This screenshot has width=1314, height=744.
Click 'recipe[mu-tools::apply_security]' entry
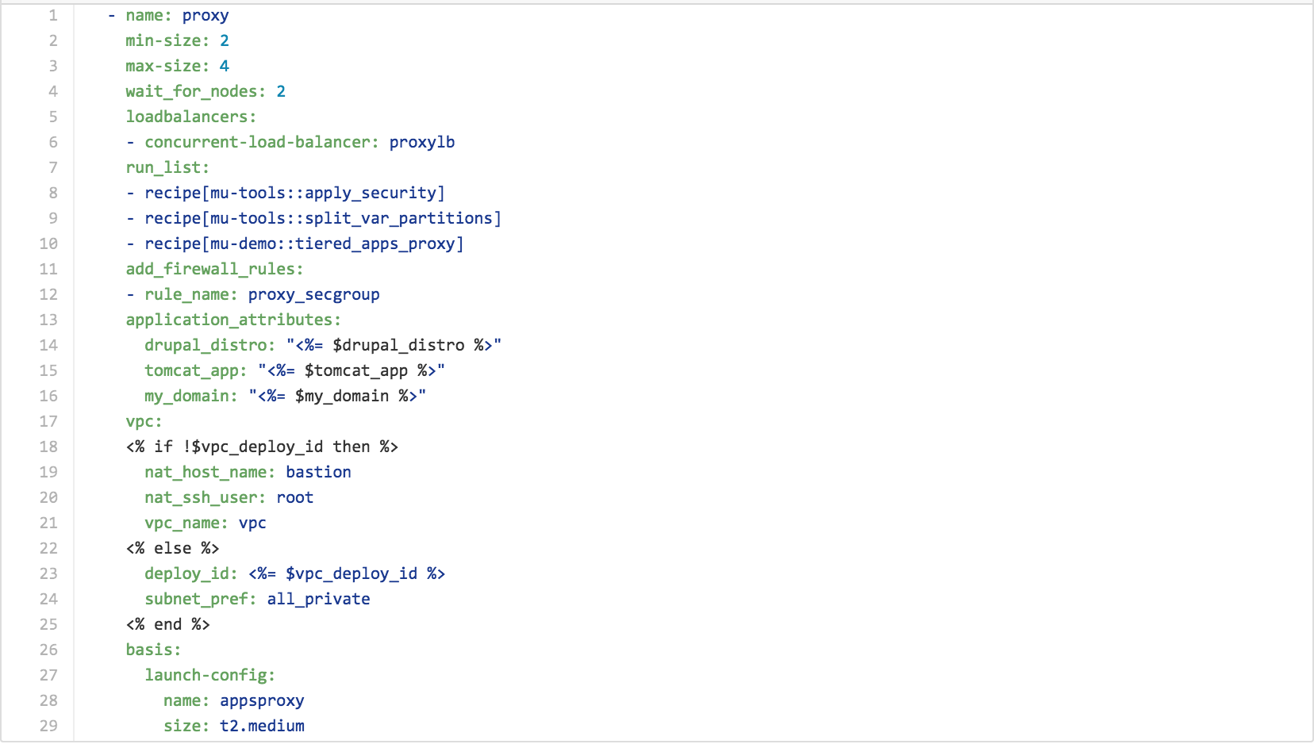(x=294, y=193)
